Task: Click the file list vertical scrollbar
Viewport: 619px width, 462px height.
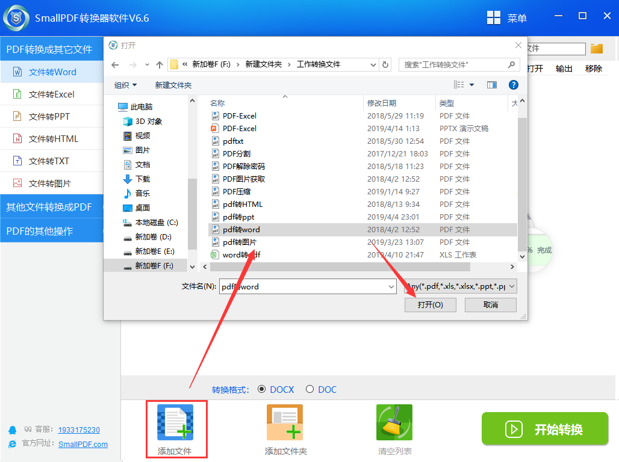Action: (x=522, y=184)
